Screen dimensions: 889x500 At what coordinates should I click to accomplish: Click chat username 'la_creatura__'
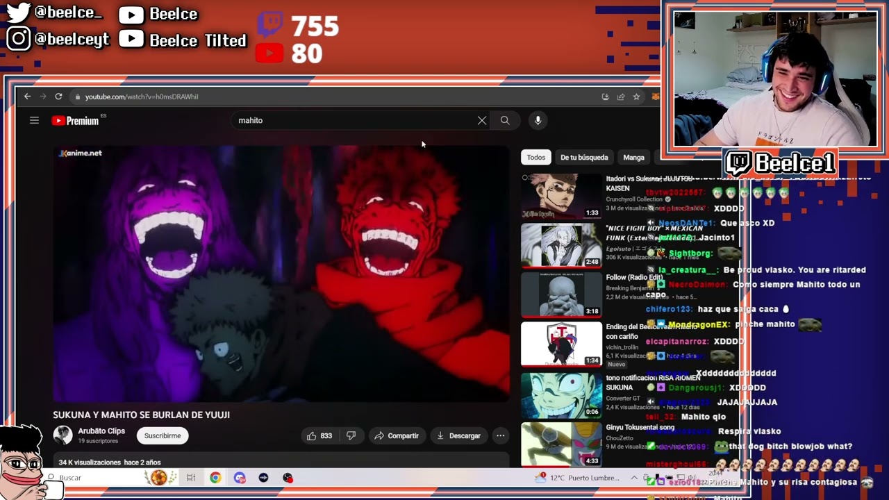coord(688,270)
